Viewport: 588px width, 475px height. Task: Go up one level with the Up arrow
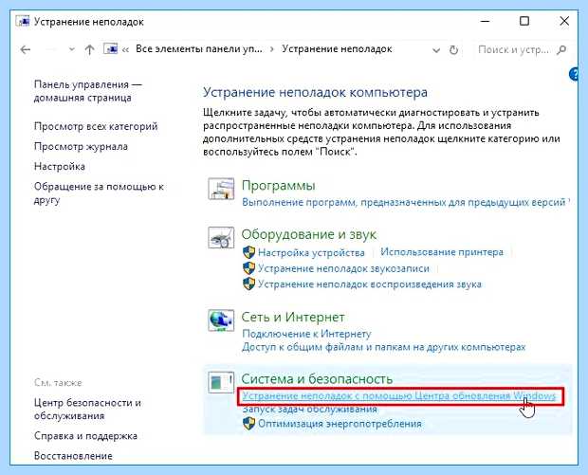tap(89, 49)
